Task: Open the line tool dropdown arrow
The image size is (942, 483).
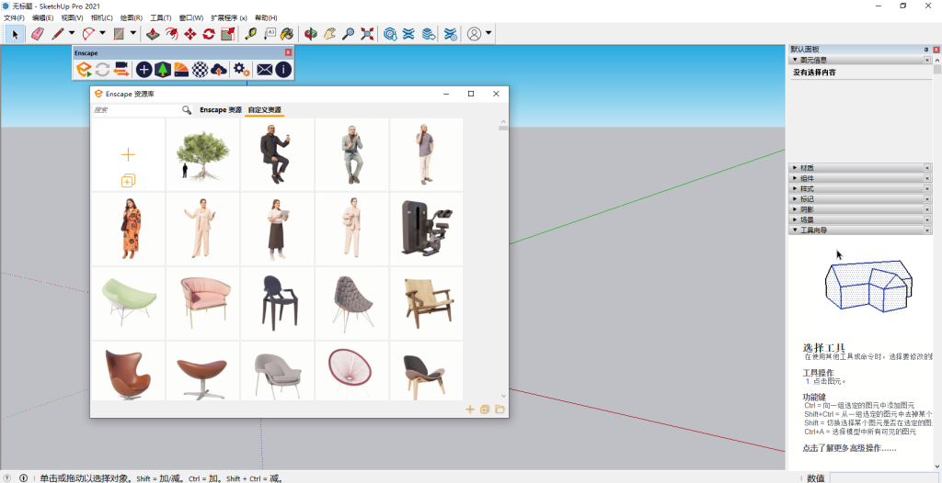Action: [x=72, y=34]
